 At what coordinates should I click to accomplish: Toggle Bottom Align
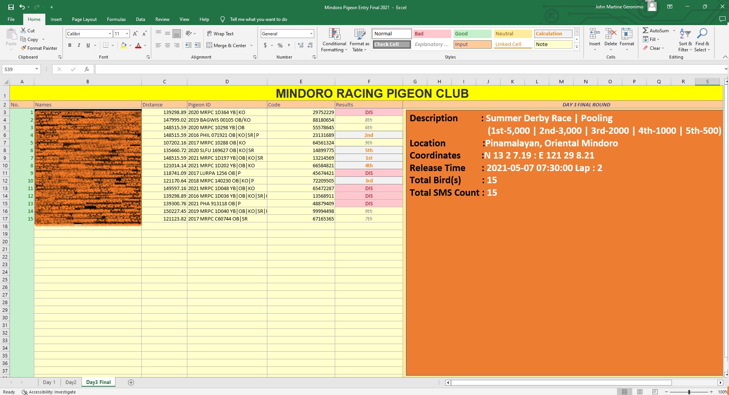pyautogui.click(x=177, y=33)
